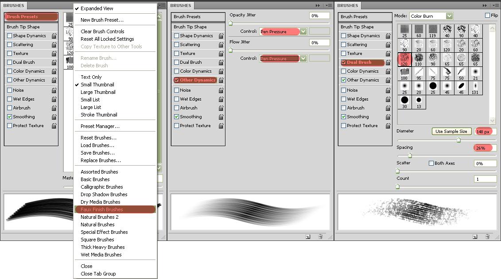This screenshot has width=501, height=279.
Task: Open the Control dropdown under Flow Jitter
Action: pyautogui.click(x=303, y=58)
